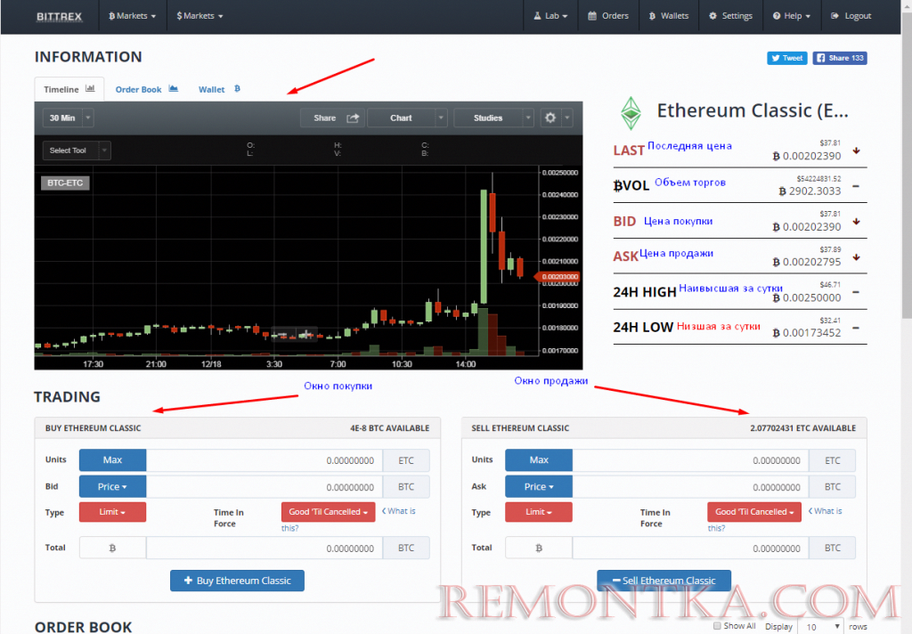Click the Bitcoin icon beside Wallet tab
This screenshot has width=912, height=634.
pos(237,88)
